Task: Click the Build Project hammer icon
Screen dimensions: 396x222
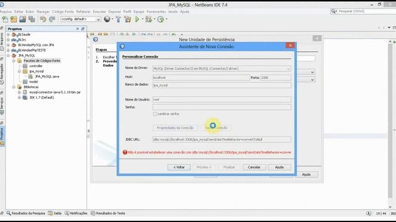Action: (x=118, y=19)
